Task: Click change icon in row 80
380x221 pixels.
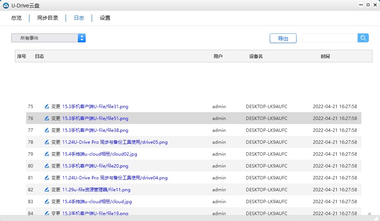Action: 47,166
